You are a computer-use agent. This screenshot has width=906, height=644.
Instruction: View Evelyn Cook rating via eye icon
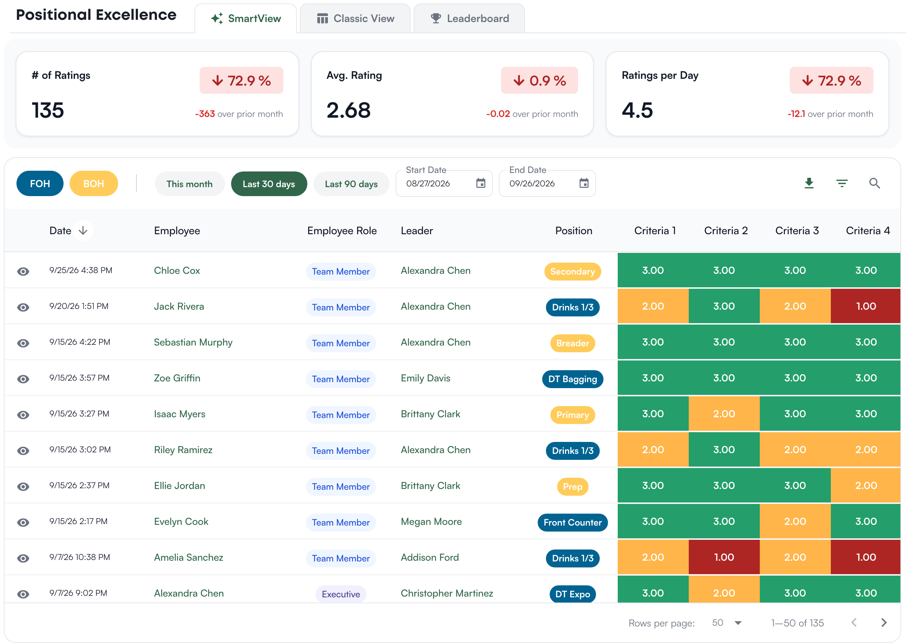(x=23, y=523)
